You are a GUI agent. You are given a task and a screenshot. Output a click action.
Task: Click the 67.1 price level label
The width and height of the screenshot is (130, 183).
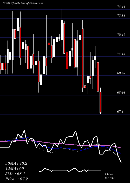pyautogui.click(x=120, y=112)
